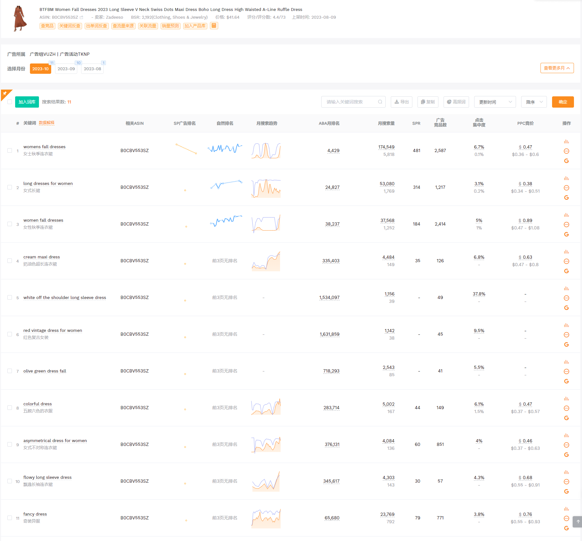Open the more options circle icon for cream maxi dress
582x541 pixels.
pyautogui.click(x=566, y=261)
